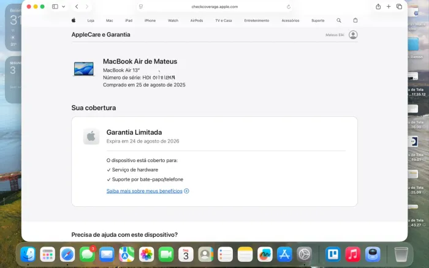Viewport: 429px width, 268px height.
Task: Open Trello from the Dock
Action: (333, 255)
